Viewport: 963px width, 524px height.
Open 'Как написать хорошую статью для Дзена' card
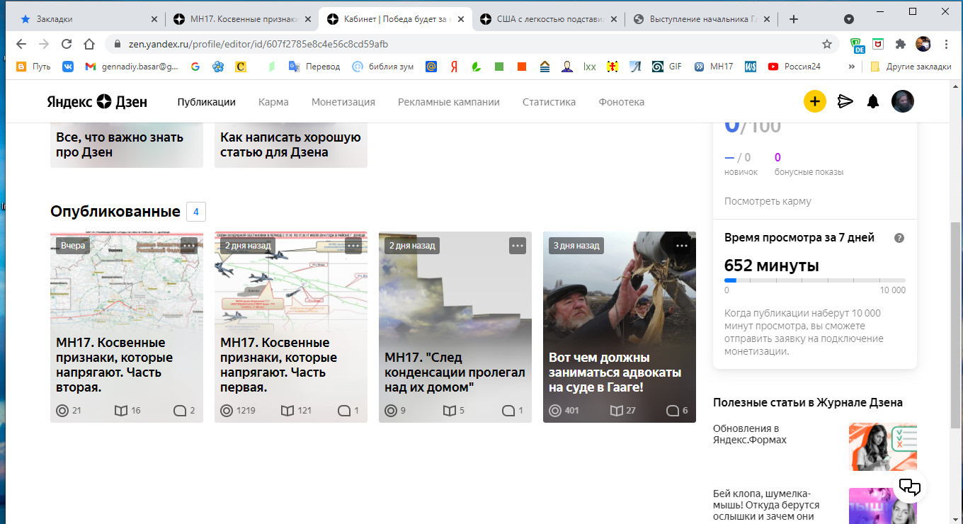point(291,145)
